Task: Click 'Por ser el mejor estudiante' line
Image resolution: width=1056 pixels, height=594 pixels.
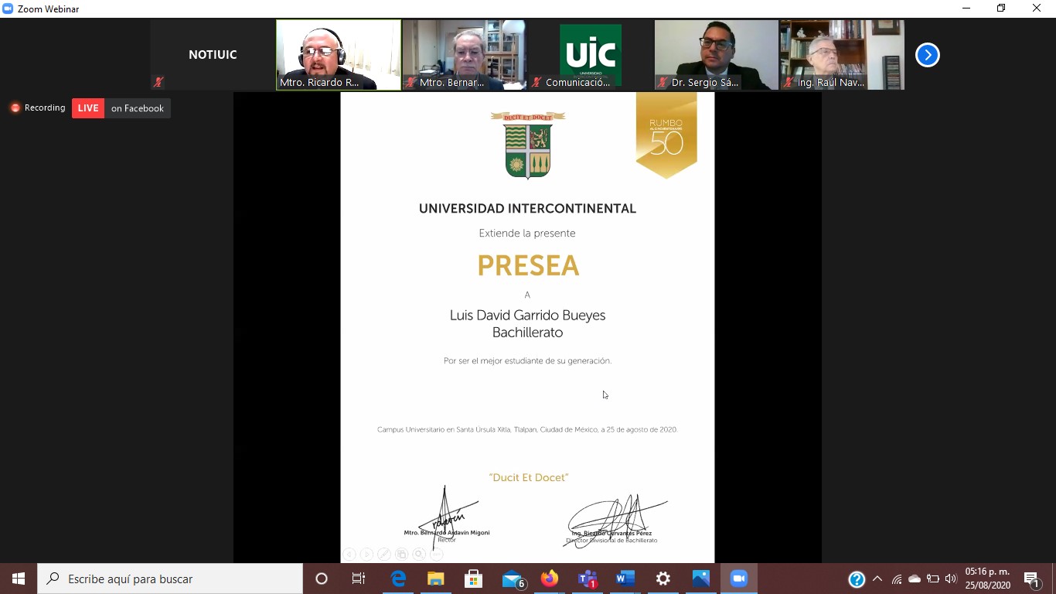Action: click(527, 361)
